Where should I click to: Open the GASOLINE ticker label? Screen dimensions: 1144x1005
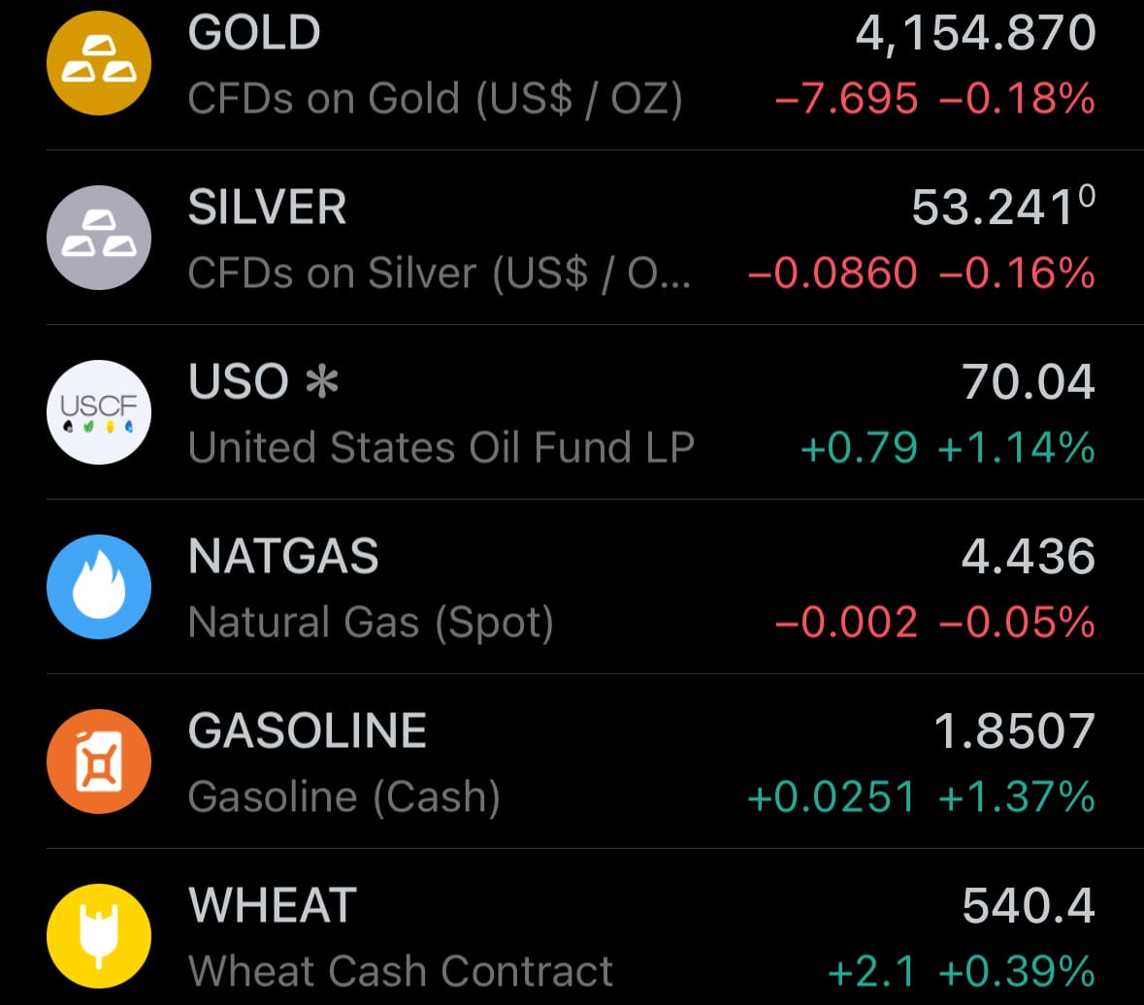307,732
